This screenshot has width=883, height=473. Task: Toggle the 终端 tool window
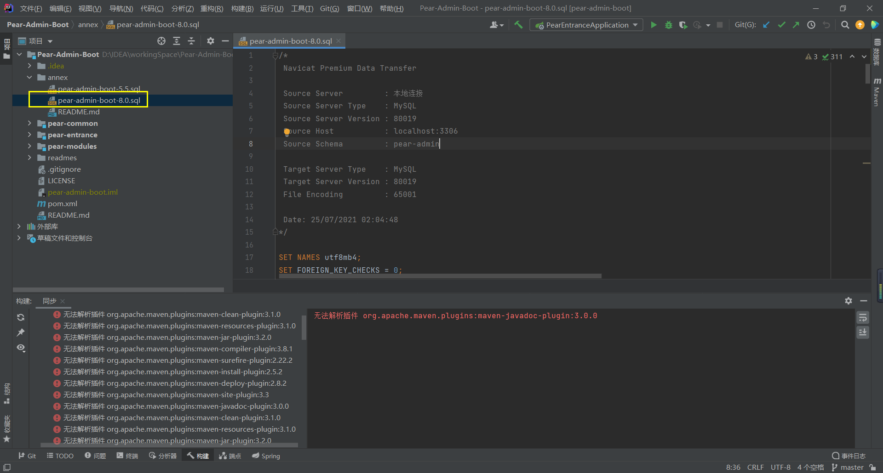click(x=127, y=456)
